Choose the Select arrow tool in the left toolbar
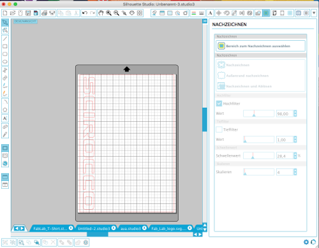Image resolution: width=319 pixels, height=248 pixels. 5,22
